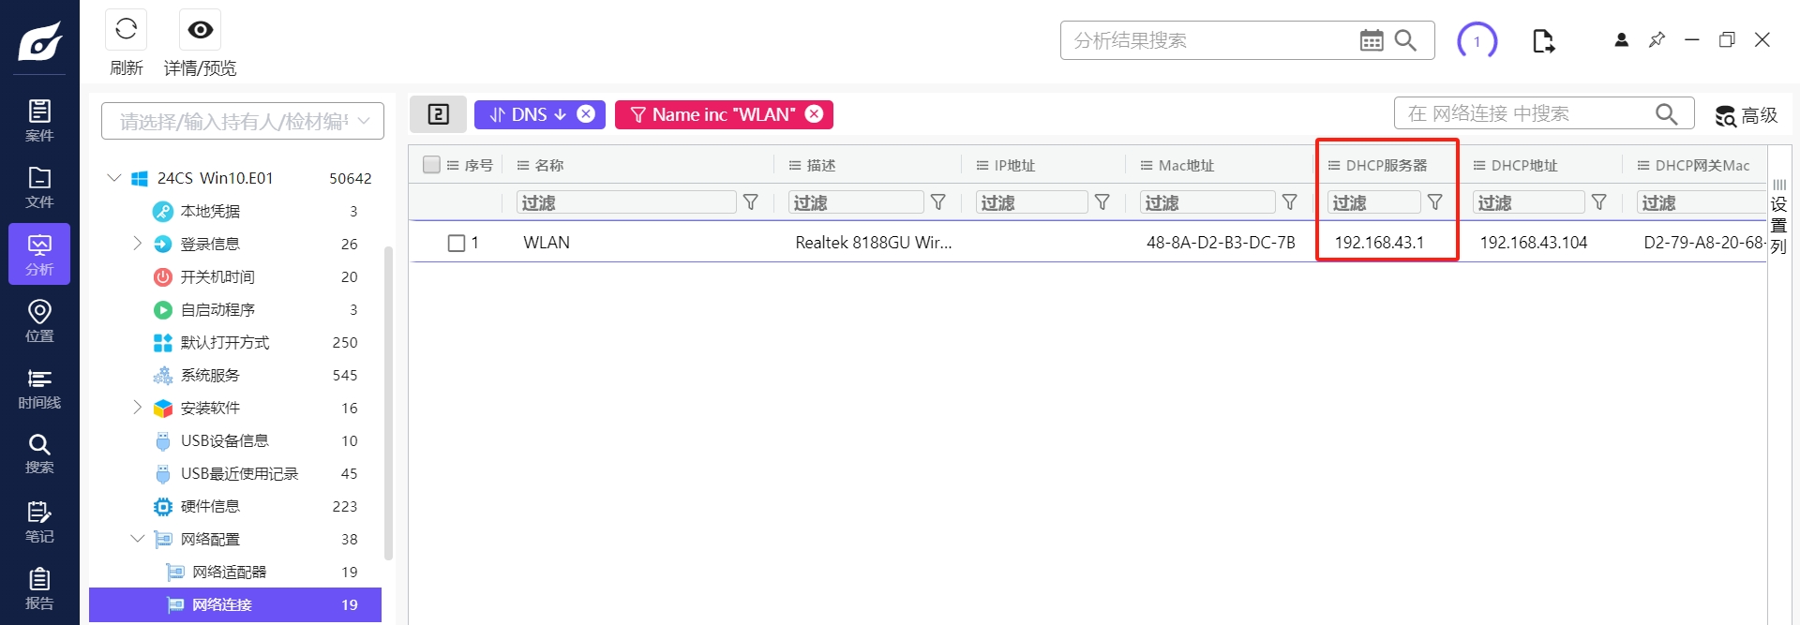Open the 案件 sidebar section
Viewport: 1800px width, 625px height.
tap(39, 120)
